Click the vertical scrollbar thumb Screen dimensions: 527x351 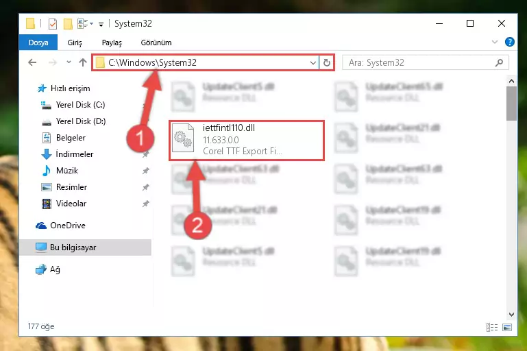click(511, 104)
